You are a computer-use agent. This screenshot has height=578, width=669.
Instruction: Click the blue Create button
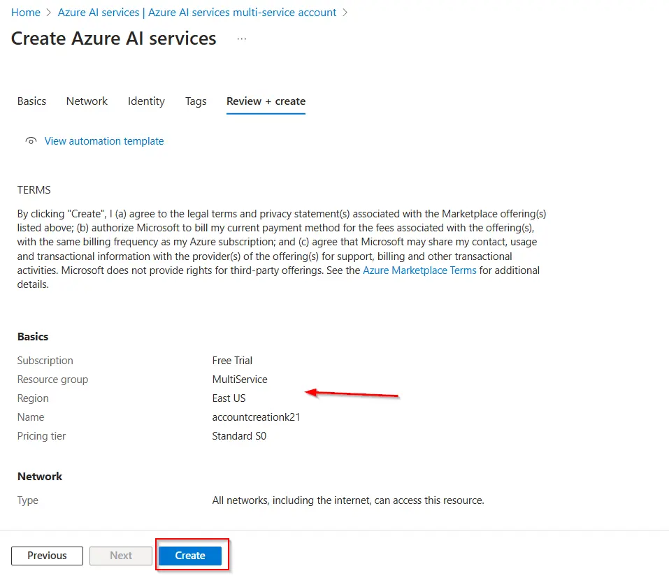tap(190, 556)
